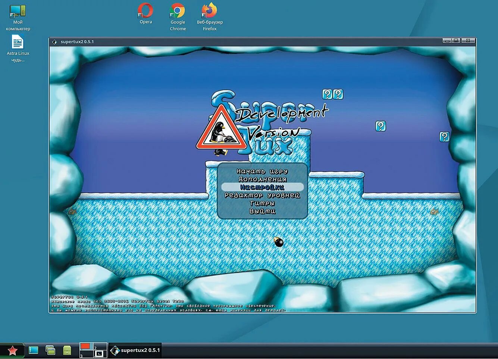
Task: Open Настройки in the game menu
Action: click(262, 187)
